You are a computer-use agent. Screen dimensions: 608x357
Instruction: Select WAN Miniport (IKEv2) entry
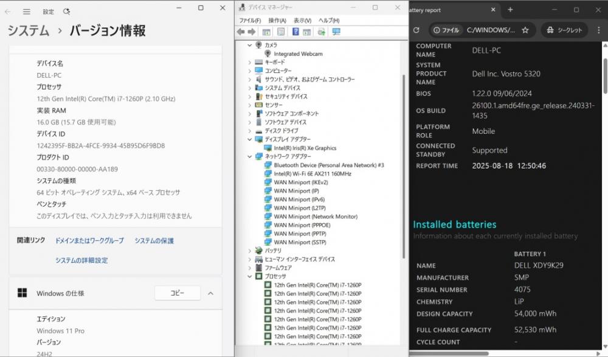[x=301, y=182]
